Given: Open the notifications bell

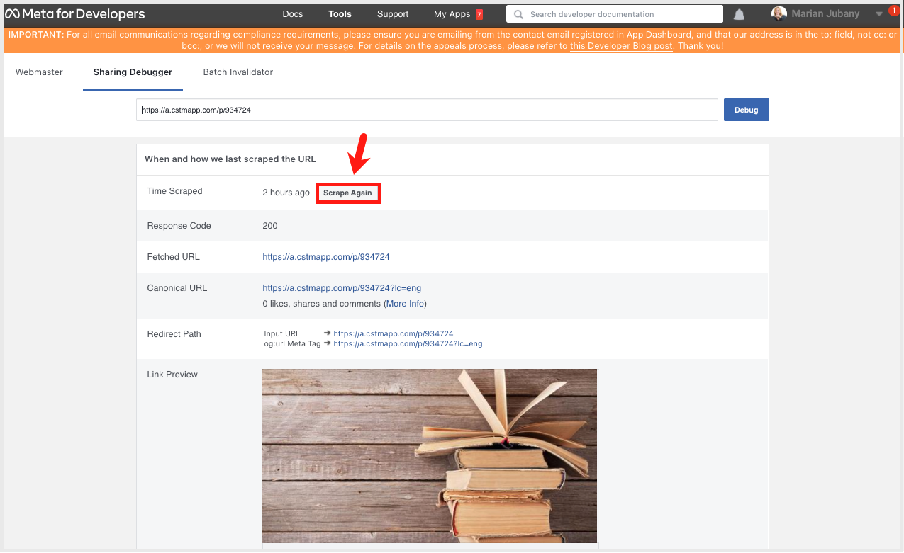Looking at the screenshot, I should pyautogui.click(x=739, y=14).
